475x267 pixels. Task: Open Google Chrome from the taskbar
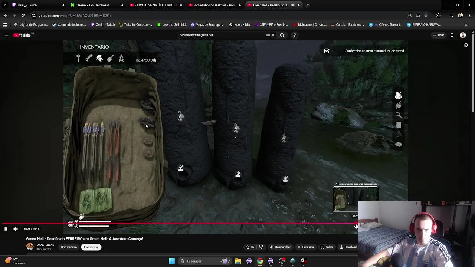coord(260,261)
